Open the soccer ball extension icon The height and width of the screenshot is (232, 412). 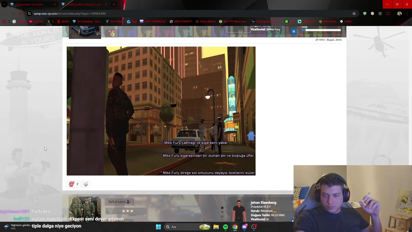pyautogui.click(x=380, y=14)
